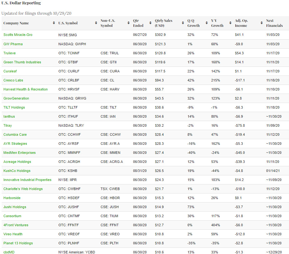Image resolution: width=289 pixels, height=254 pixels.
Task: Sort by Adj. Op. Income arrow icon
Action: pos(261,23)
